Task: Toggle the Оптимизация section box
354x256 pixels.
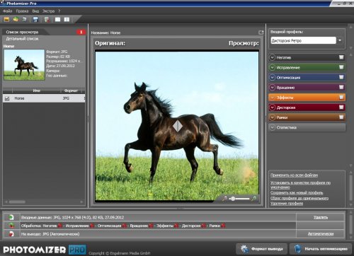Action: (341, 77)
